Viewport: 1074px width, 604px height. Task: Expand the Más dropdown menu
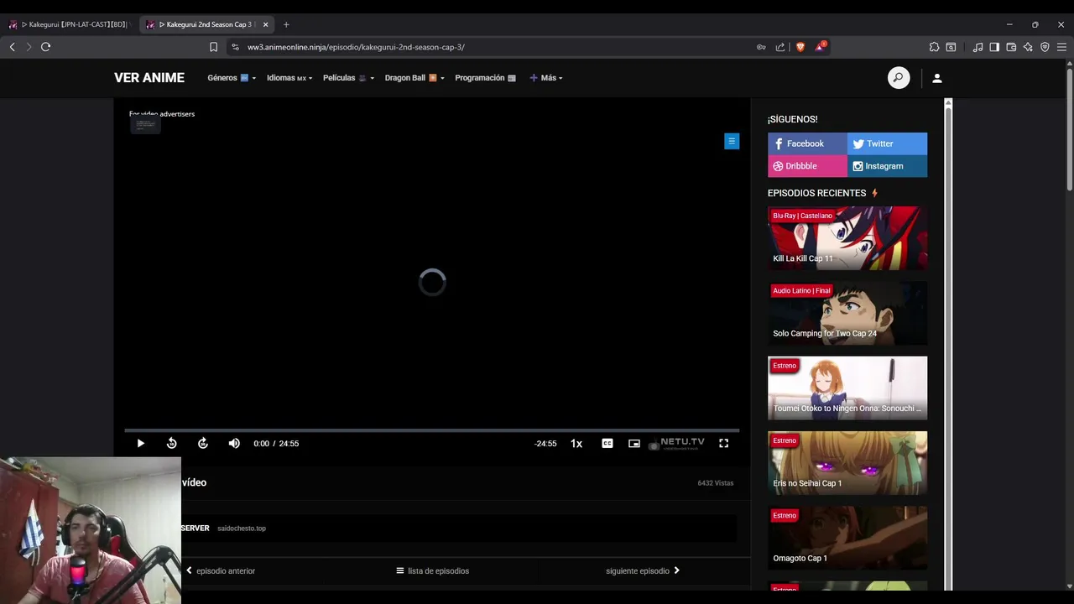pyautogui.click(x=546, y=78)
